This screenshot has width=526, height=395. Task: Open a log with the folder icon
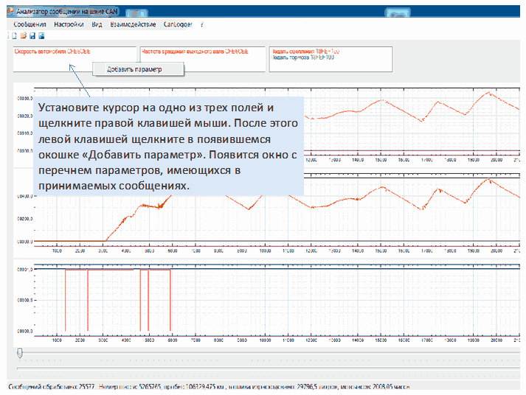pyautogui.click(x=23, y=36)
